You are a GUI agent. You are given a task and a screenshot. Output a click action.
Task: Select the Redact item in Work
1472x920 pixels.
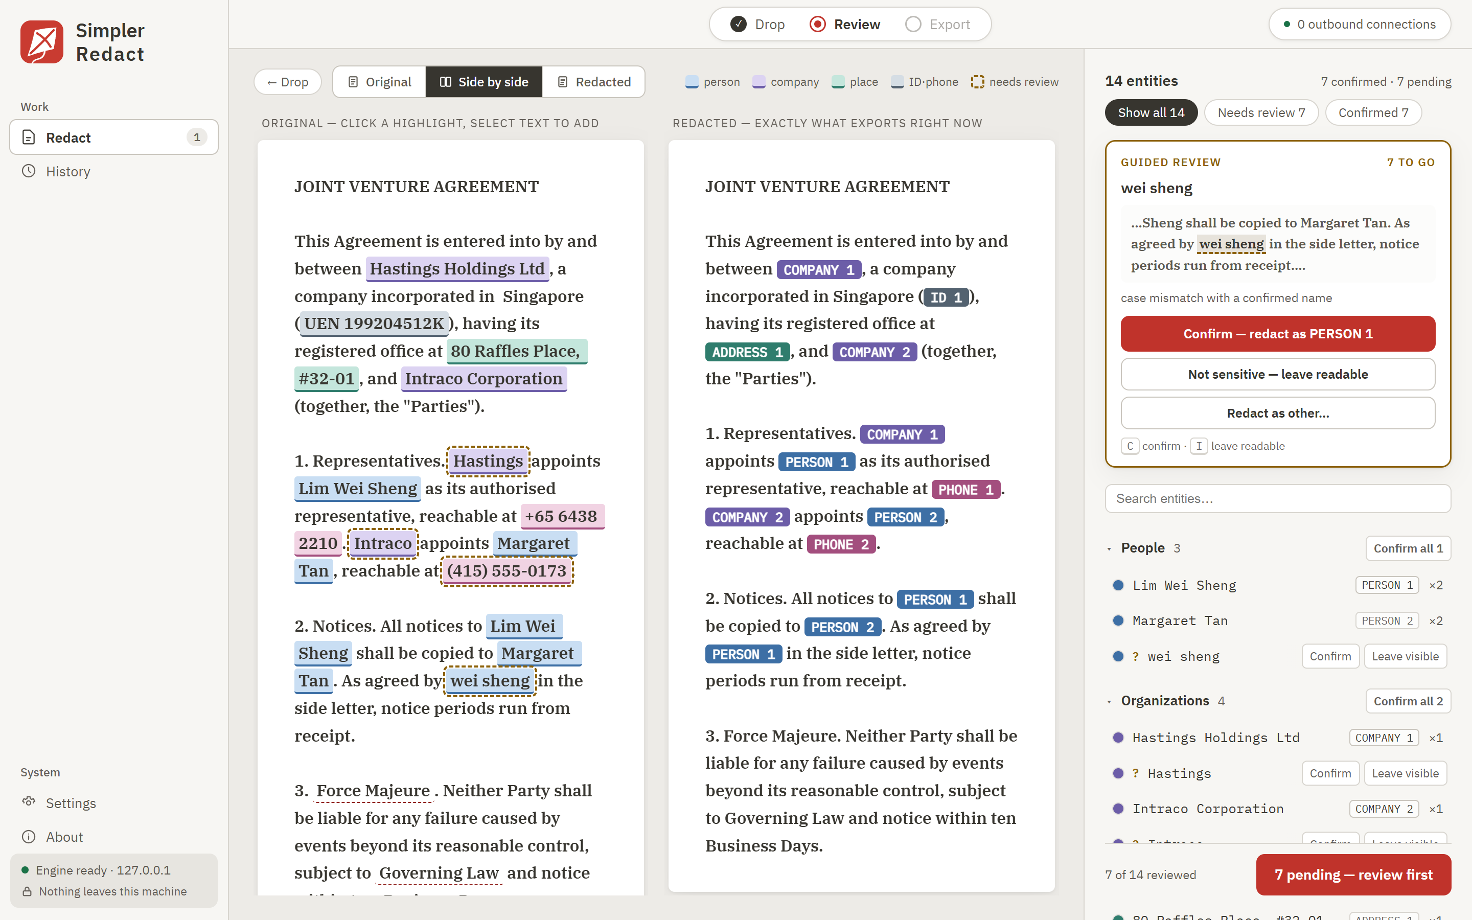click(x=114, y=137)
